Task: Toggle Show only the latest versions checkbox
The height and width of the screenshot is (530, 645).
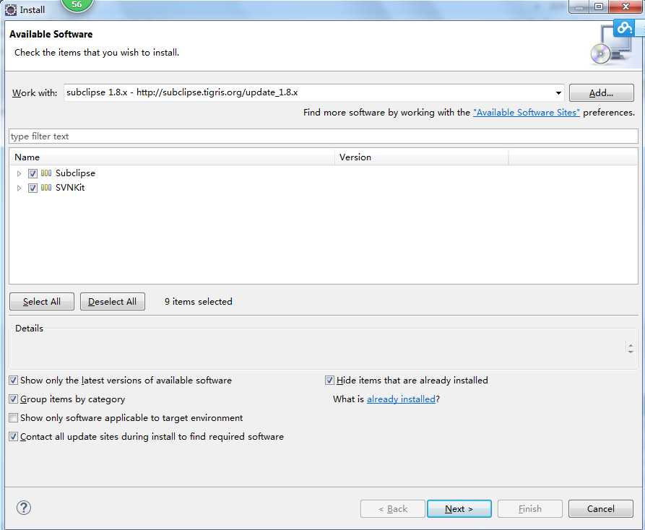Action: tap(14, 380)
